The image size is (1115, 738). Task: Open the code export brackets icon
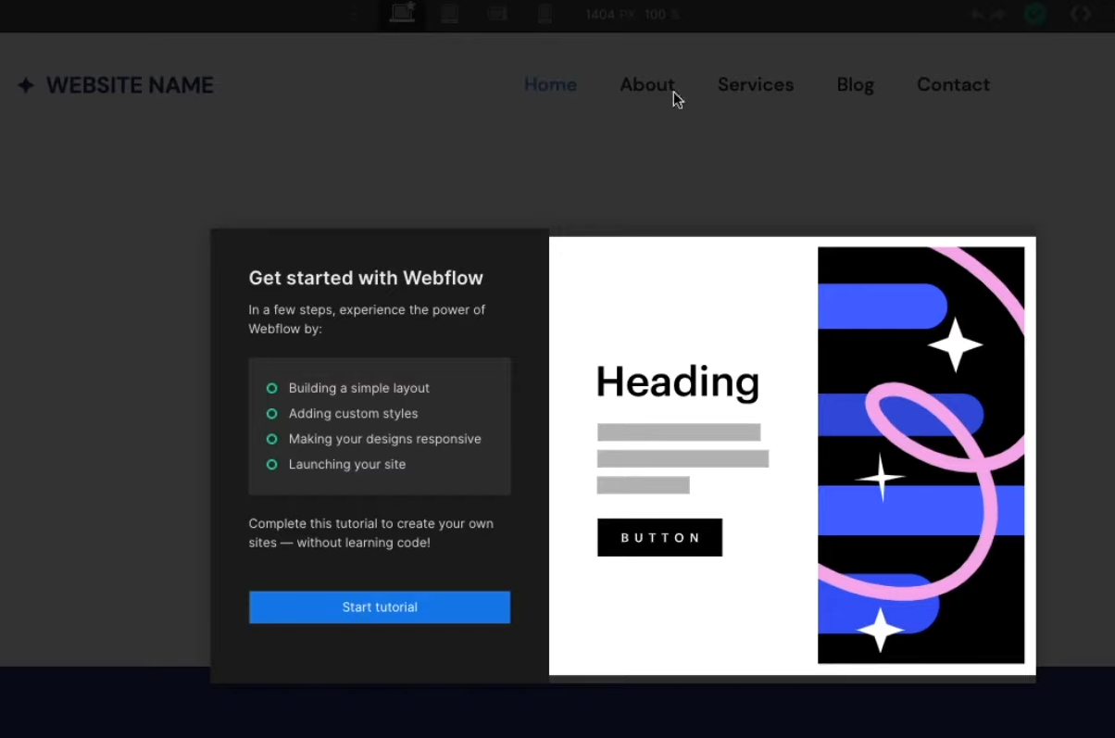point(1081,15)
